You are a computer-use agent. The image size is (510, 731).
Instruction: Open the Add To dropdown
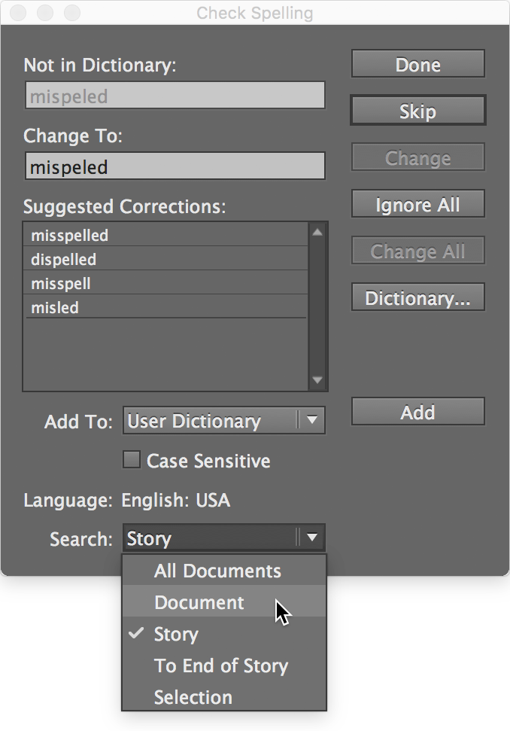point(223,420)
